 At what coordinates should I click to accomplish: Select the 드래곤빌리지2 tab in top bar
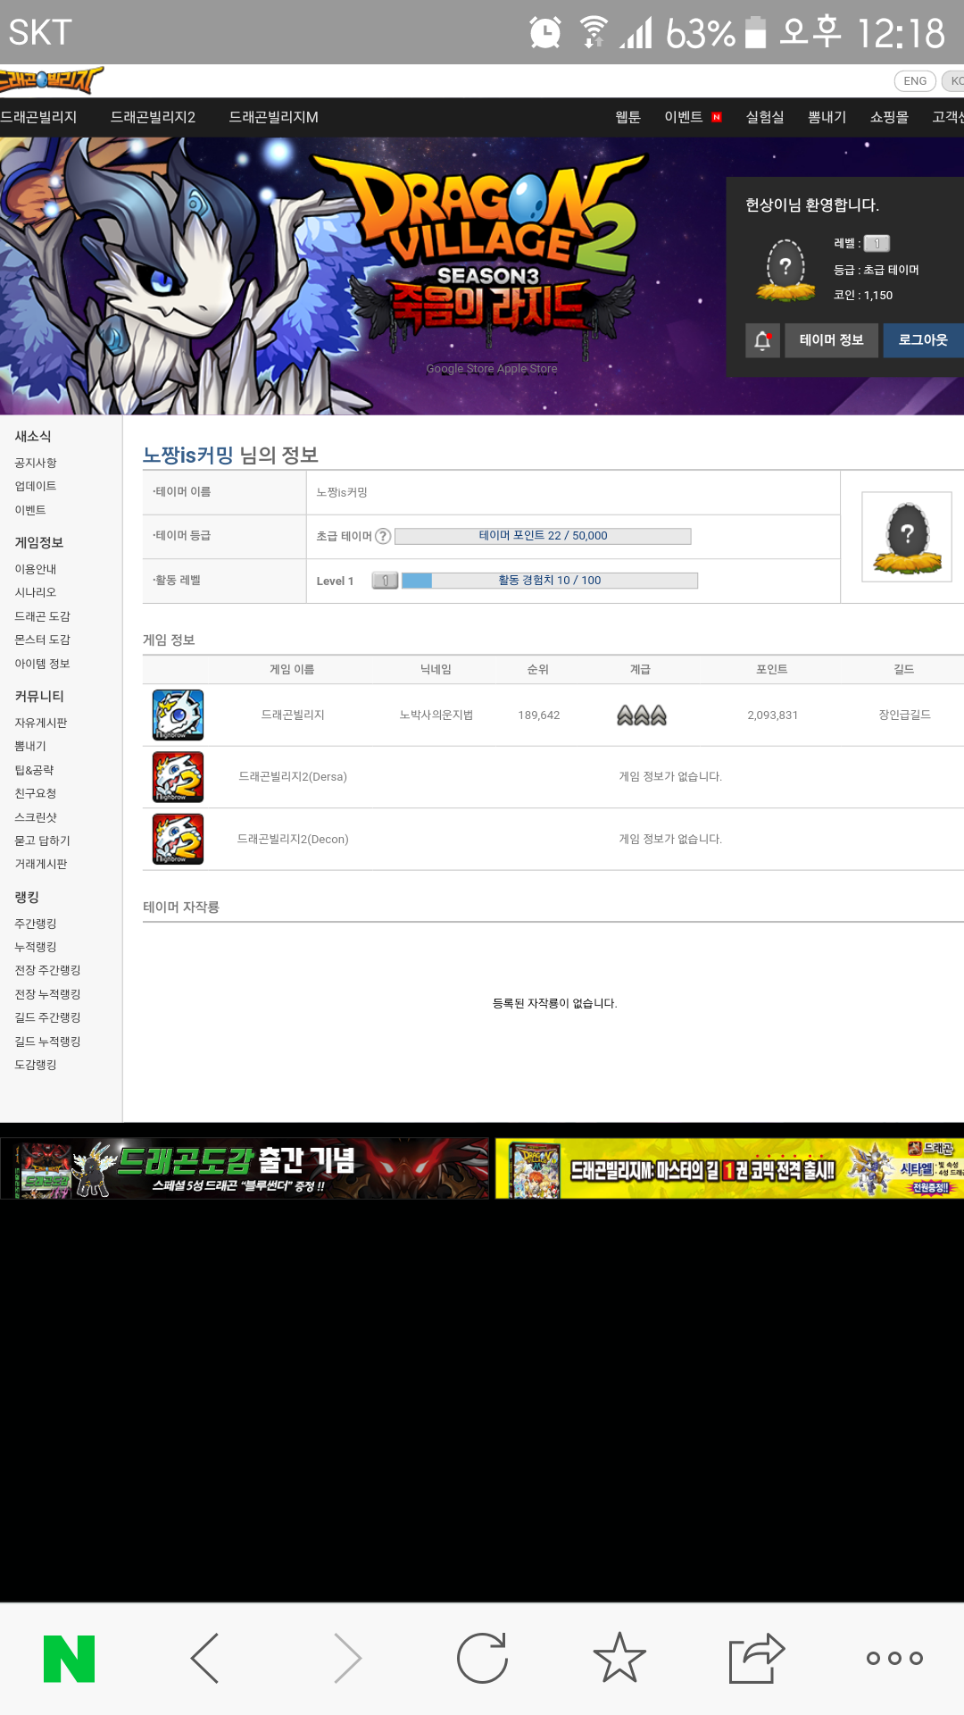(153, 117)
